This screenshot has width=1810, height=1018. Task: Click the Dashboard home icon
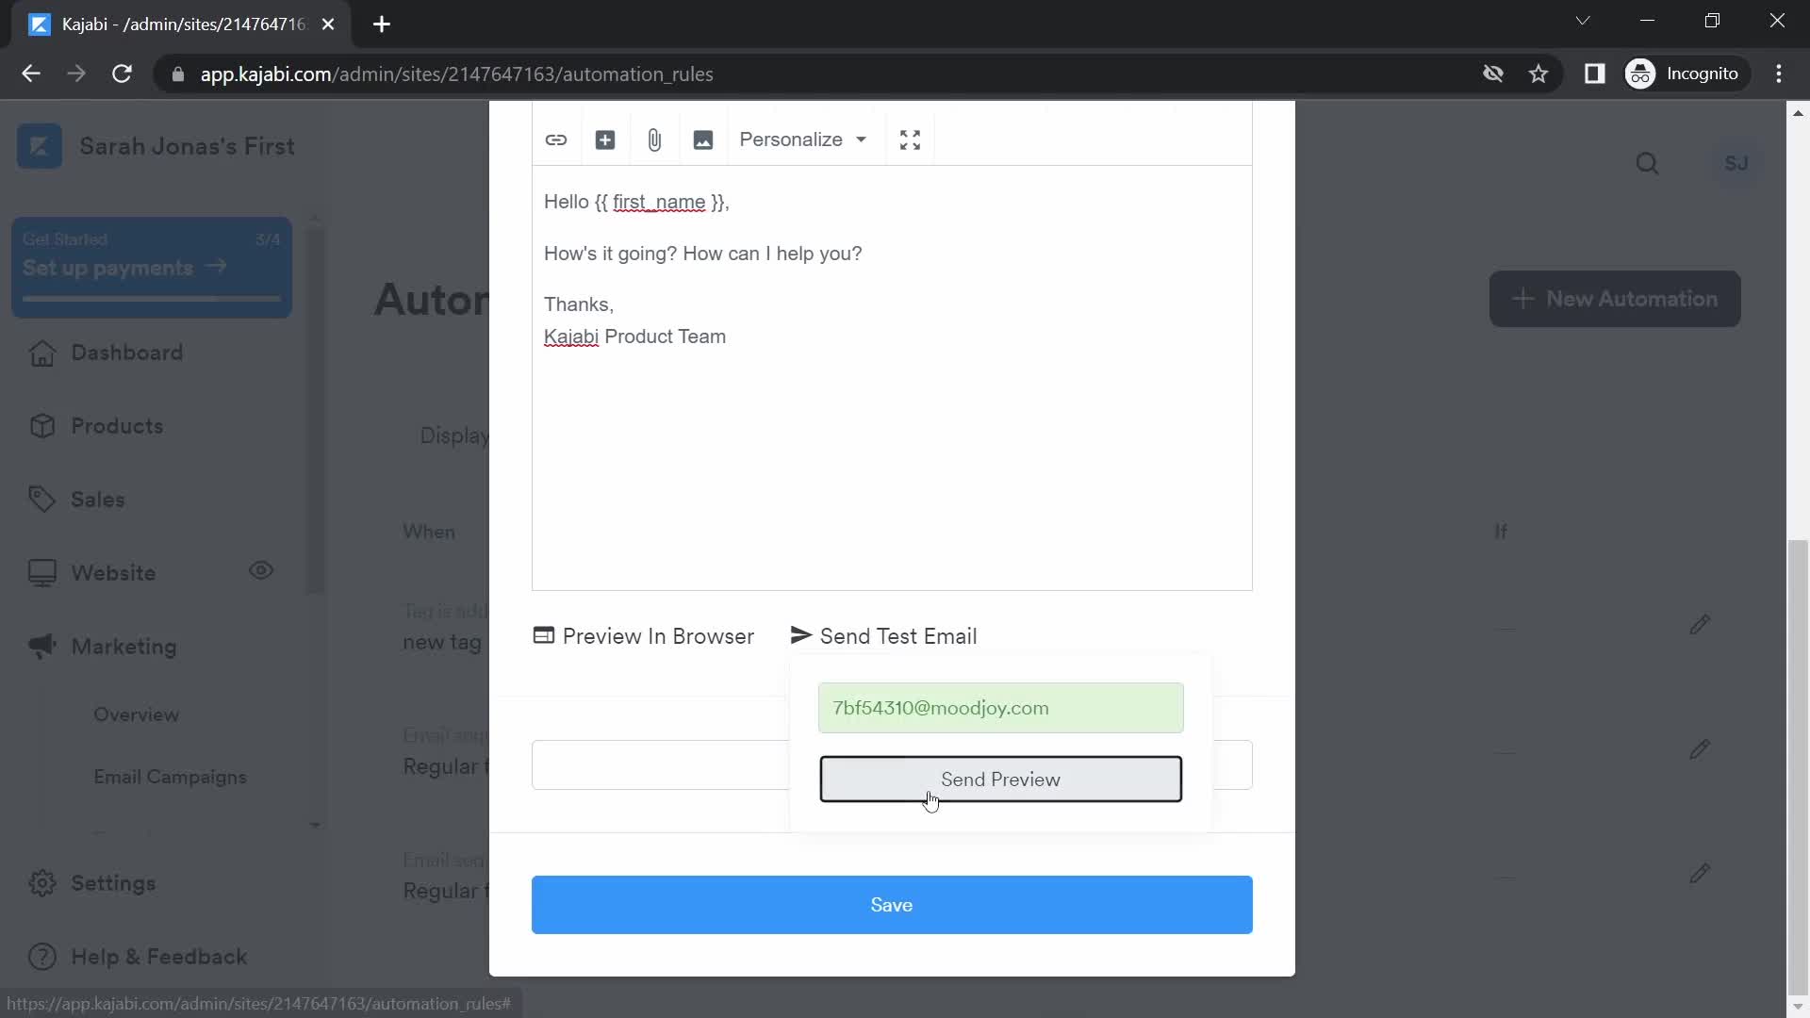[42, 353]
